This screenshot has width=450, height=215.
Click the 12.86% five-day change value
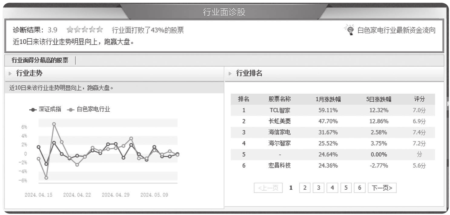[379, 122]
